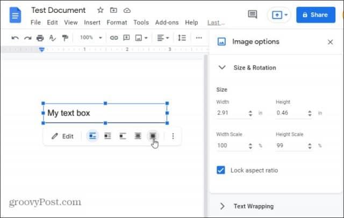Click the ruler indent marker
This screenshot has width=344, height=218.
click(42, 49)
